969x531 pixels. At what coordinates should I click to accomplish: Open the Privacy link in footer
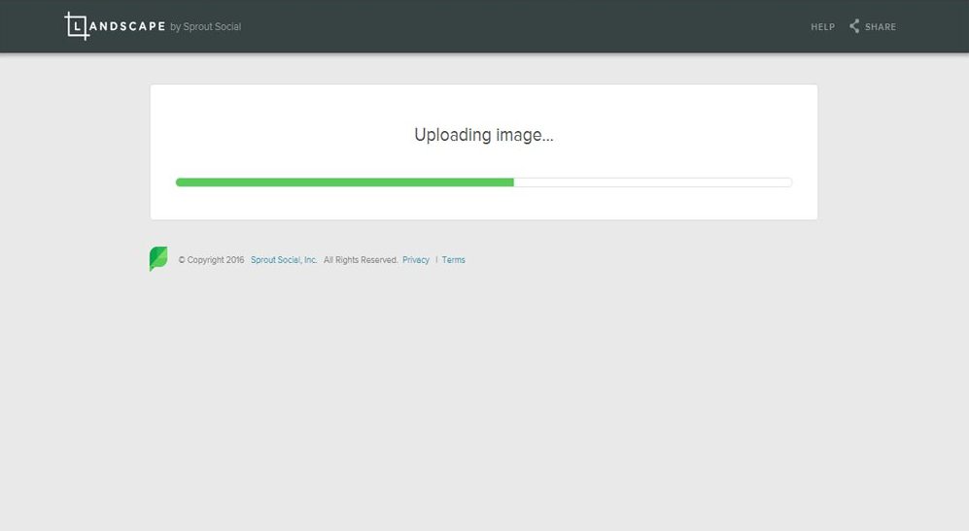(416, 260)
